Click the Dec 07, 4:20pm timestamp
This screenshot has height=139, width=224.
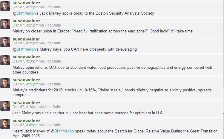[25, 61]
